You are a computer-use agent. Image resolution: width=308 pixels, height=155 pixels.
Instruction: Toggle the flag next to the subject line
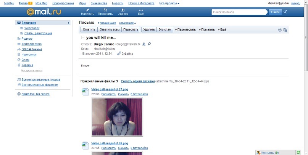coord(83,37)
